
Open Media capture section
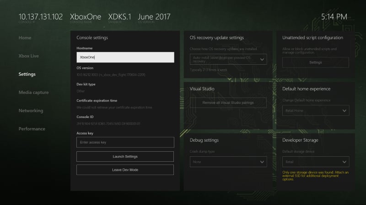(33, 92)
